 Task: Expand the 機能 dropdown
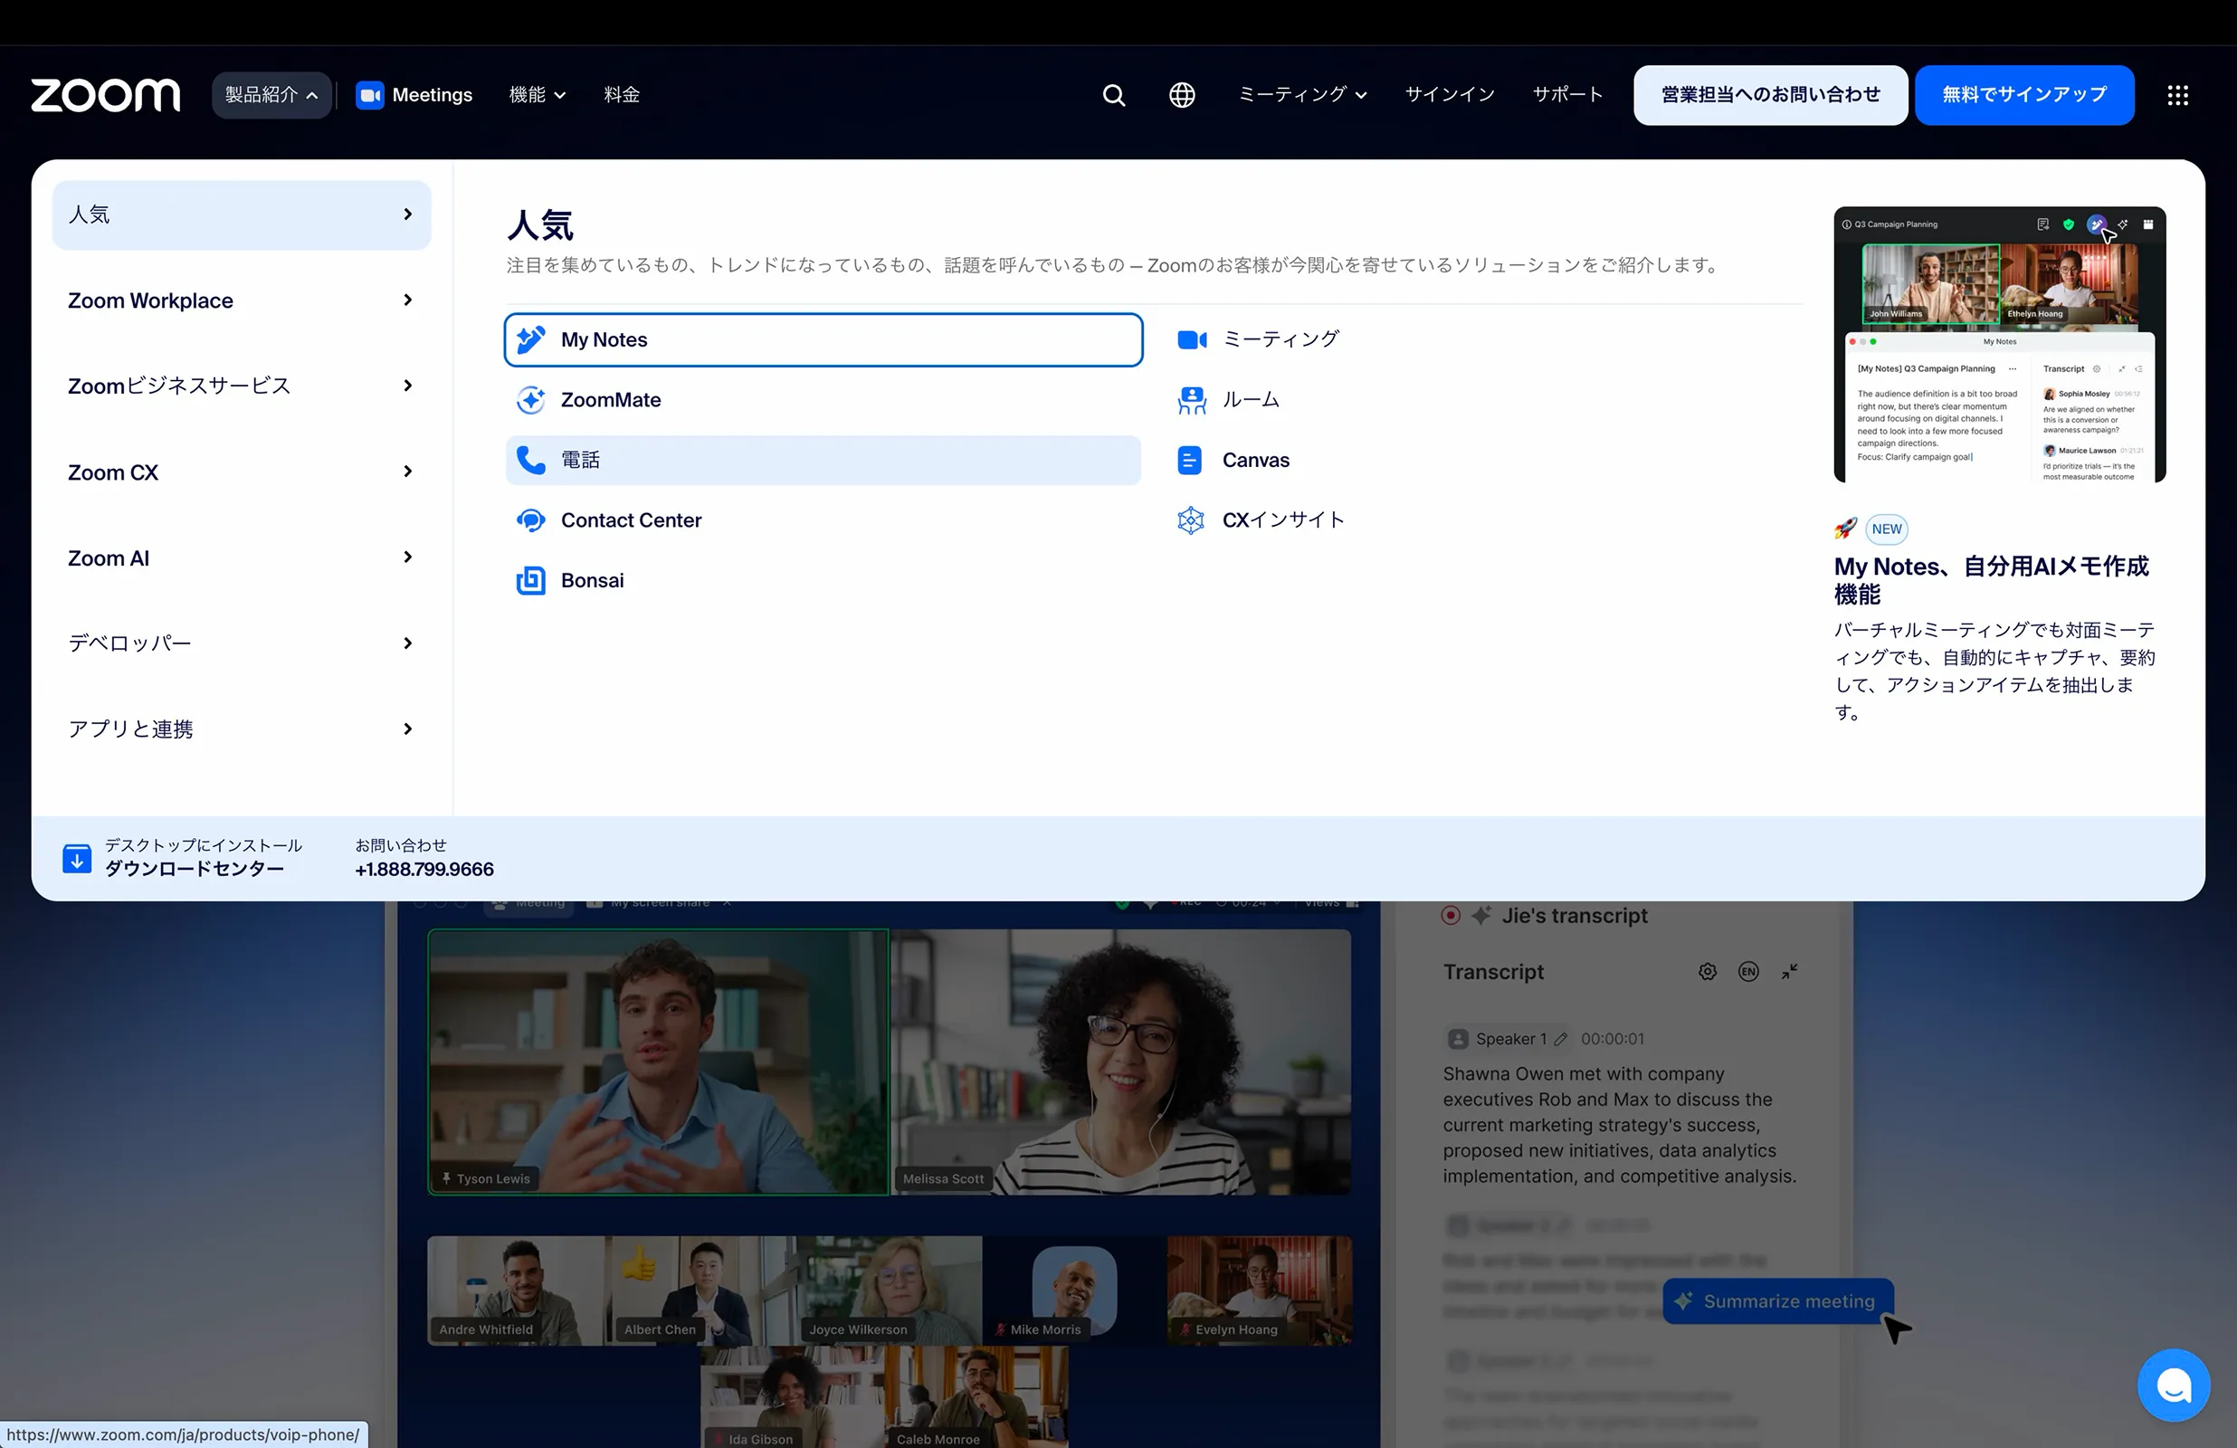click(x=538, y=95)
